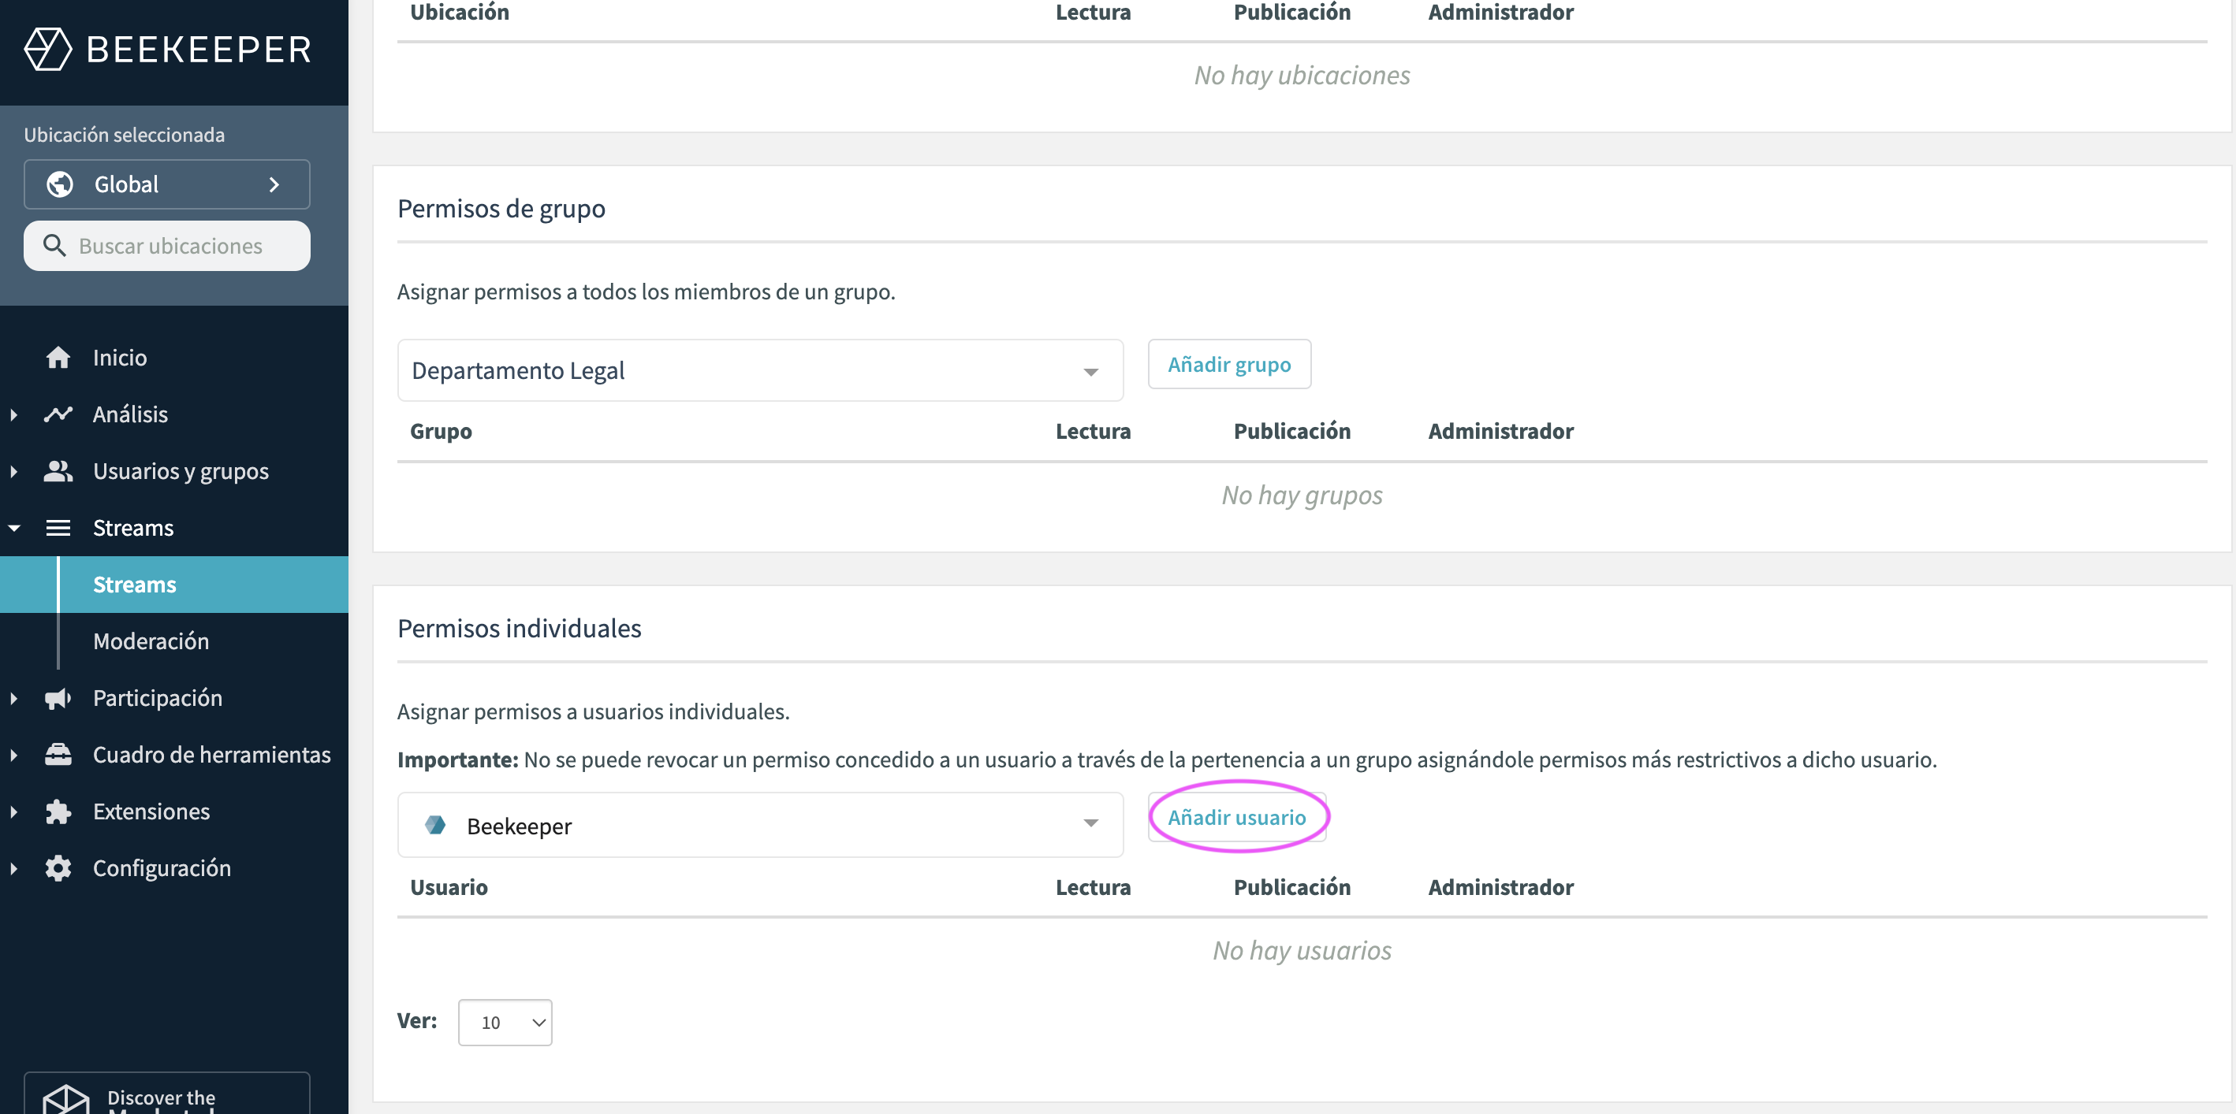Click the BEEKEEPER brand name text

coord(199,50)
